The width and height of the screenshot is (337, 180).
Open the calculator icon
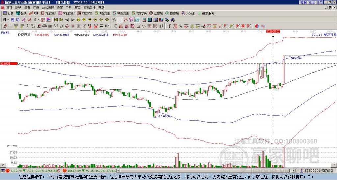click(150, 20)
